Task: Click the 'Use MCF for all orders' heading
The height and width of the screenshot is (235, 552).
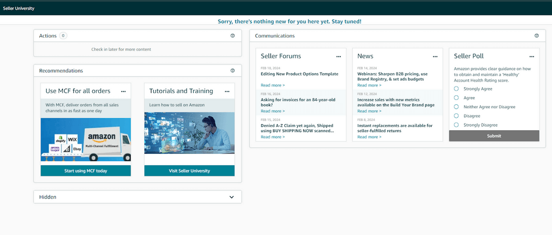Action: (x=78, y=91)
